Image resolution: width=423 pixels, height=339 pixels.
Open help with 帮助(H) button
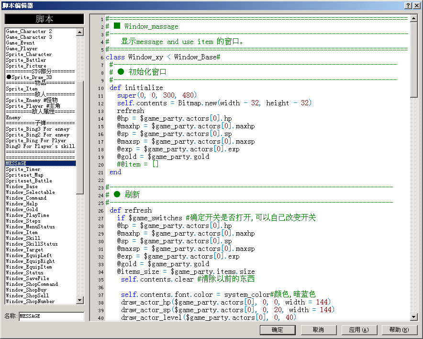coord(400,330)
